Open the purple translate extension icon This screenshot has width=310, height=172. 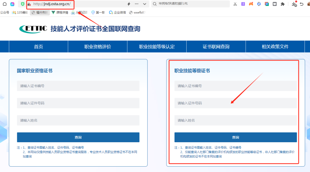(243, 4)
